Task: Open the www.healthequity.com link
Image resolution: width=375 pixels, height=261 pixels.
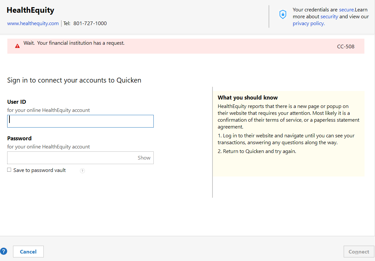Action: click(x=33, y=23)
